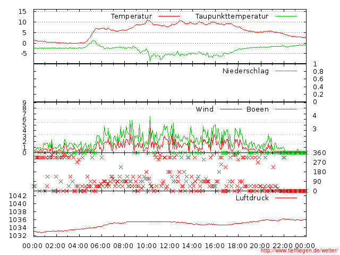340x255 pixels.
Task: Click the 02:00 time axis label
Action: click(55, 246)
